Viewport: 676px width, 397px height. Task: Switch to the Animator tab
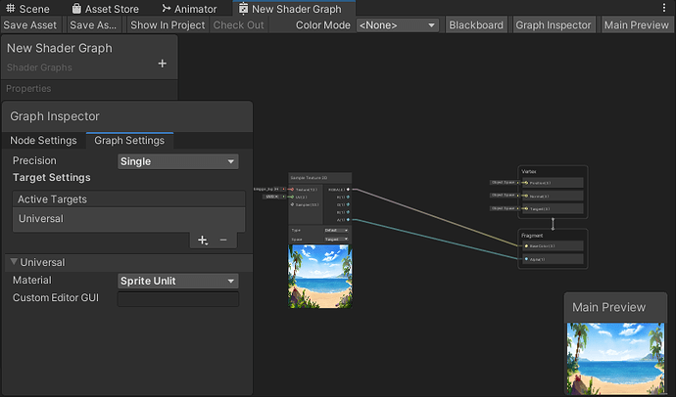coord(189,9)
